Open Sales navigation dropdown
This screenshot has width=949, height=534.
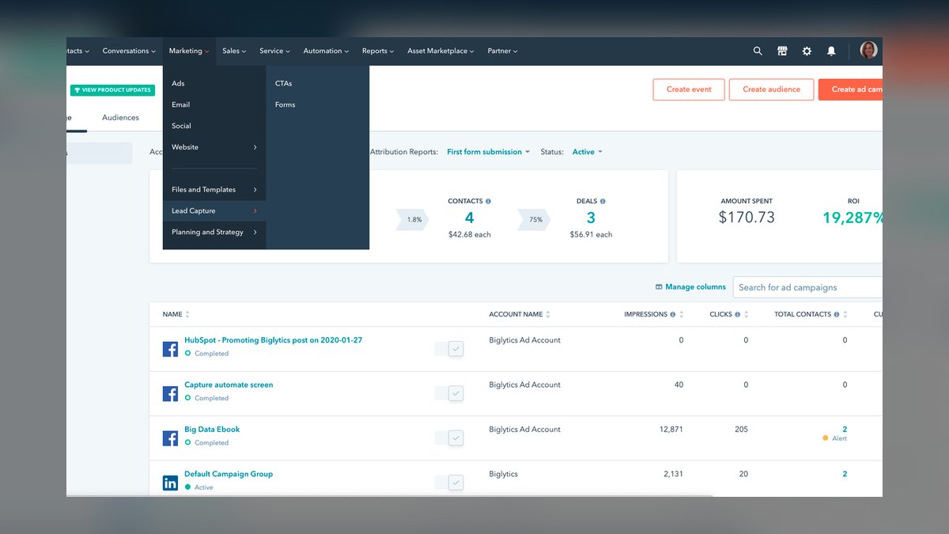coord(234,51)
